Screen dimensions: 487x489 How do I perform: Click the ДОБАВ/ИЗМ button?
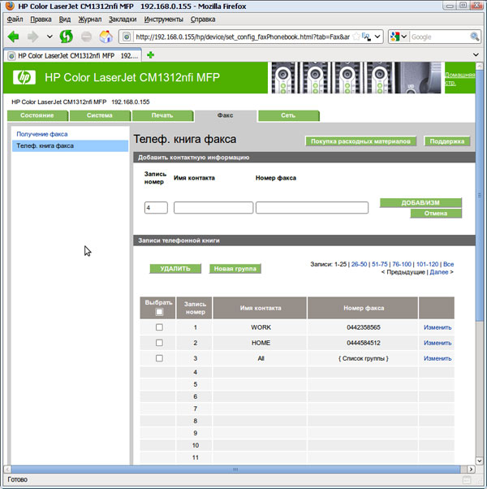click(x=420, y=203)
